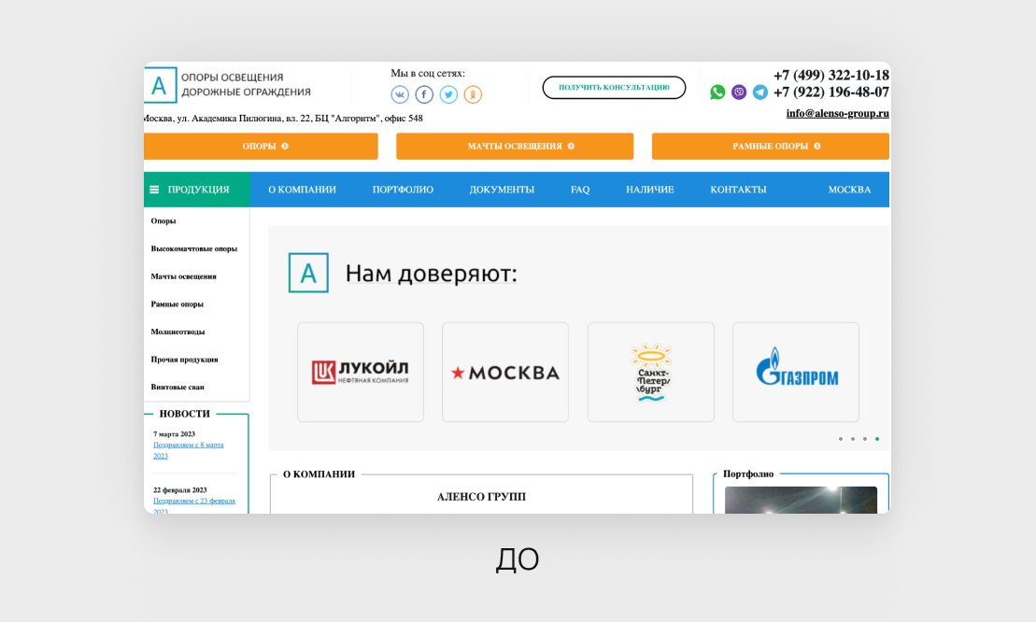Open hamburger menu icon beside ПРОДУКЦИЯ
The width and height of the screenshot is (1036, 622).
click(x=154, y=190)
